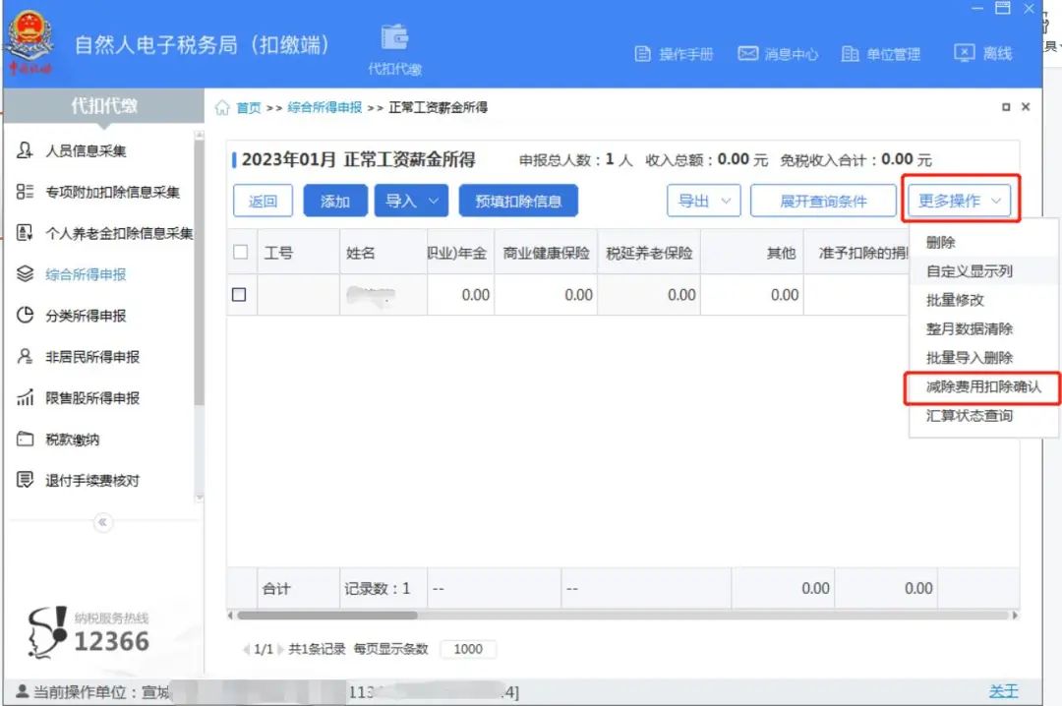Screen dimensions: 1062x706
Task: Click right arrow of horizontal scrollbar
Action: 1015,616
